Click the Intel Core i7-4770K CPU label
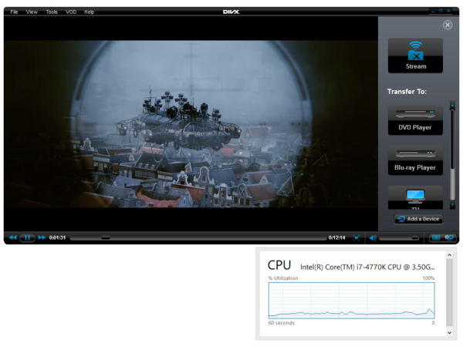This screenshot has height=347, width=463. 367,267
